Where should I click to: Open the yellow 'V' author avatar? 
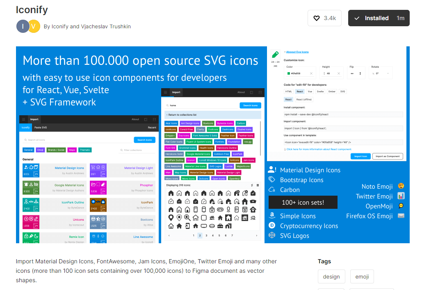(34, 26)
